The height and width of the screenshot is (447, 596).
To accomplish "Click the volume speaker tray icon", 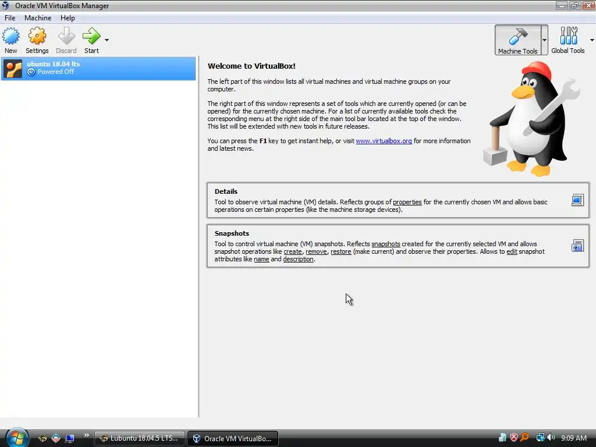I will pos(551,438).
